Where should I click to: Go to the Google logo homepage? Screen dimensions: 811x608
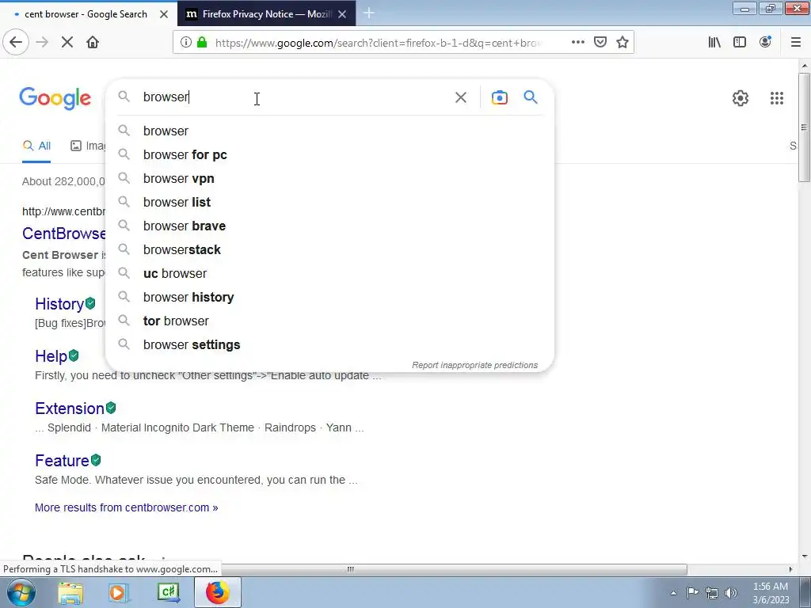55,97
